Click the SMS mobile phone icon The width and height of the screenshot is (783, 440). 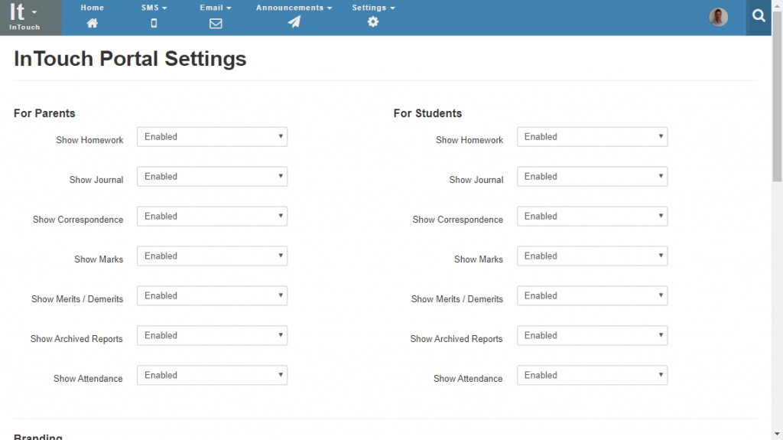154,23
